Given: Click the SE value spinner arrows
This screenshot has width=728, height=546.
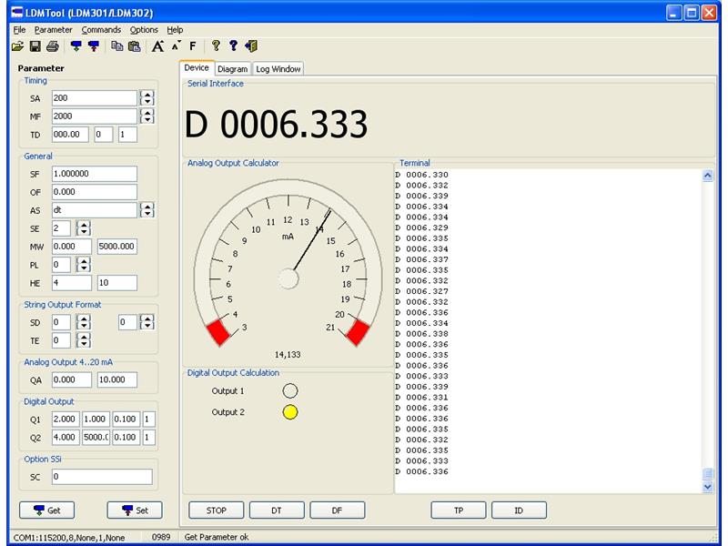Looking at the screenshot, I should click(x=84, y=228).
